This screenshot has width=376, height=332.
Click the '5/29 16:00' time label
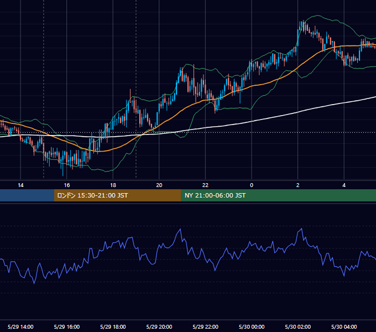67,326
